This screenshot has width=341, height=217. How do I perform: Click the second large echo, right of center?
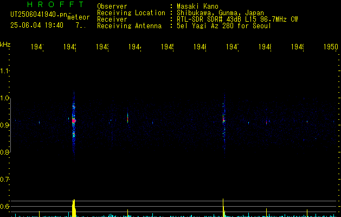pyautogui.click(x=224, y=119)
